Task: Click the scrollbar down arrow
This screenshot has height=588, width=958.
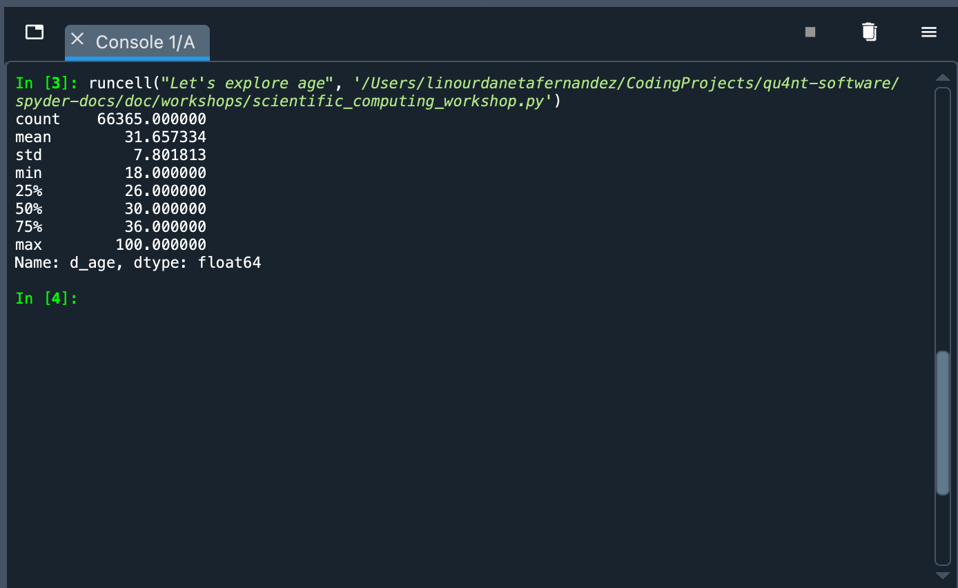Action: click(943, 574)
